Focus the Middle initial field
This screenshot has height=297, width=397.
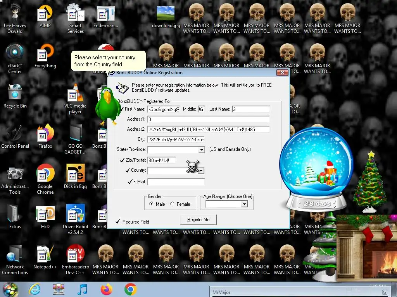pyautogui.click(x=201, y=109)
